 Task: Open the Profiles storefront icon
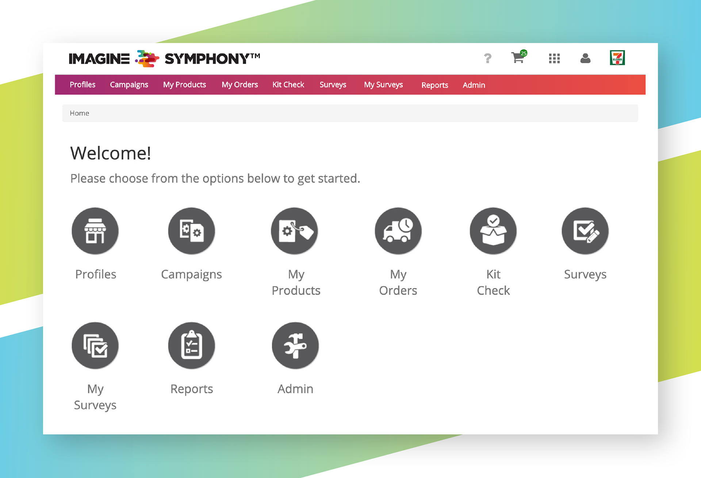(95, 231)
